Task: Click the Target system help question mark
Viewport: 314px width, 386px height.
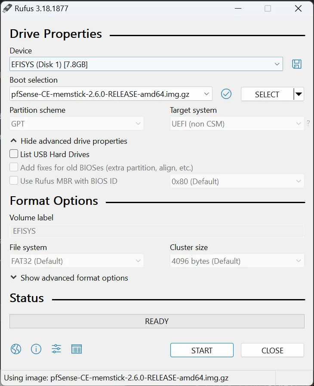Action: tap(308, 124)
